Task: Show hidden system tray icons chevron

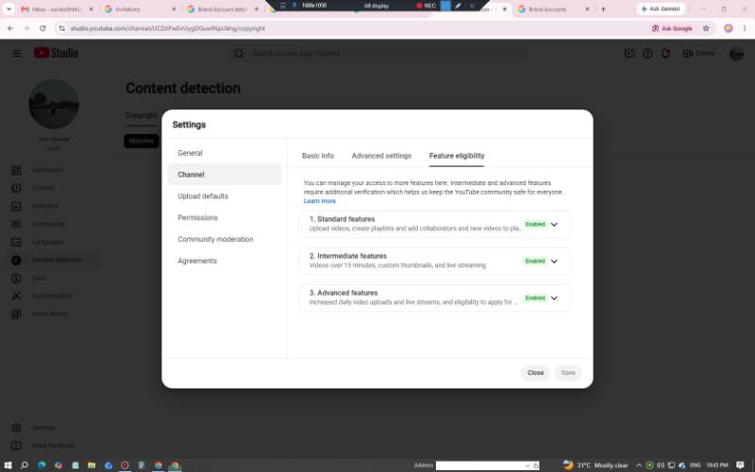Action: 639,465
